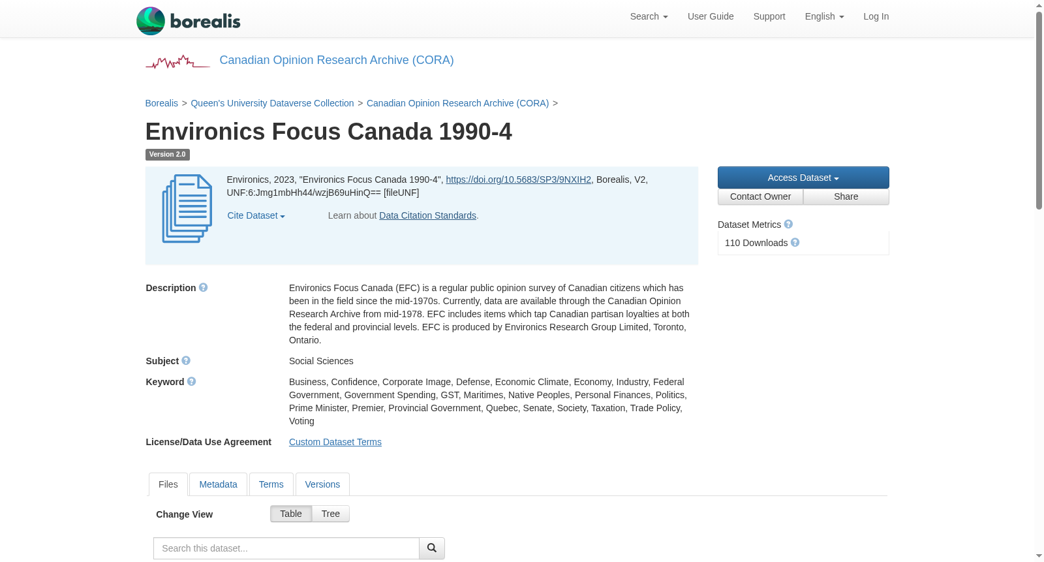The height and width of the screenshot is (562, 1044).
Task: Click the page vertical scrollbar
Action: (x=1039, y=110)
